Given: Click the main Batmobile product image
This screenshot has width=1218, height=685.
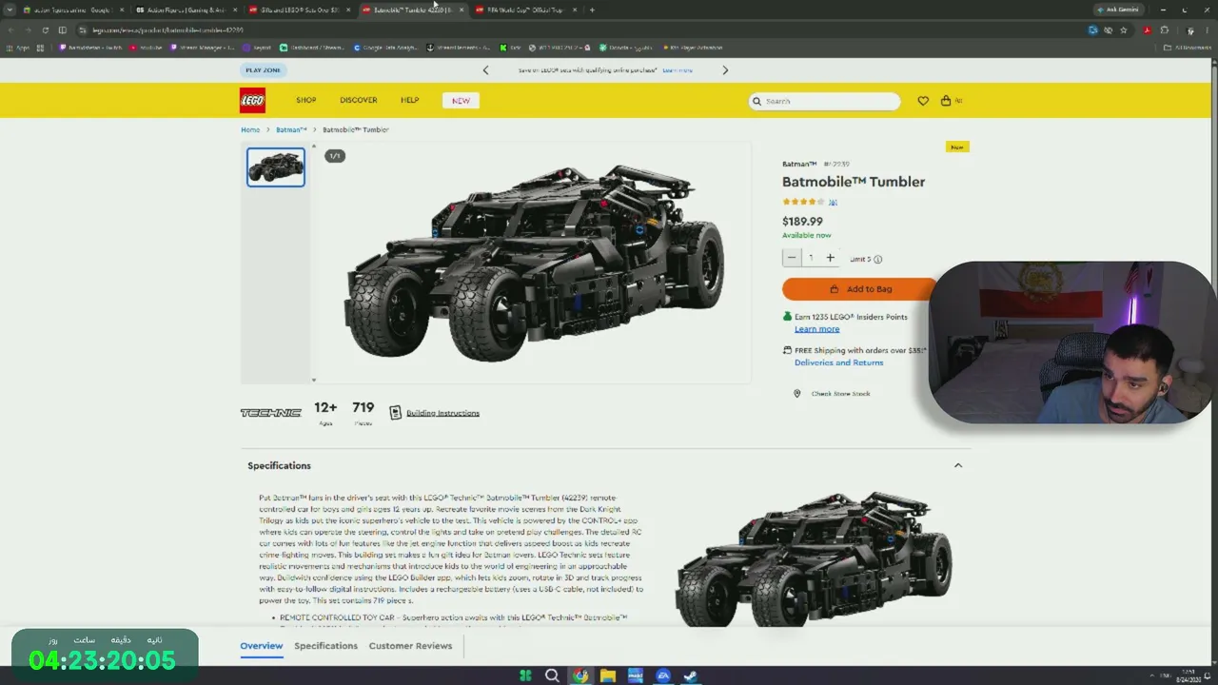Looking at the screenshot, I should coord(533,262).
